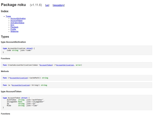This screenshot has width=153, height=115.
Task: Click AccountToken parameter in CreateAccountActivation signature
Action: tap(46, 65)
